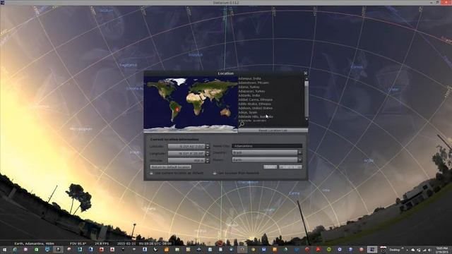Pick Adeje, Spain in the list
This screenshot has width=452, height=254.
[248, 112]
